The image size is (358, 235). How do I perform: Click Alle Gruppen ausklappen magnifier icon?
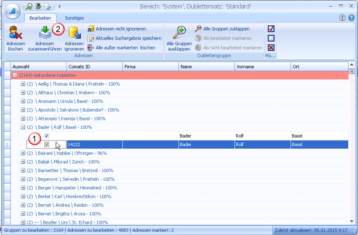pos(179,33)
